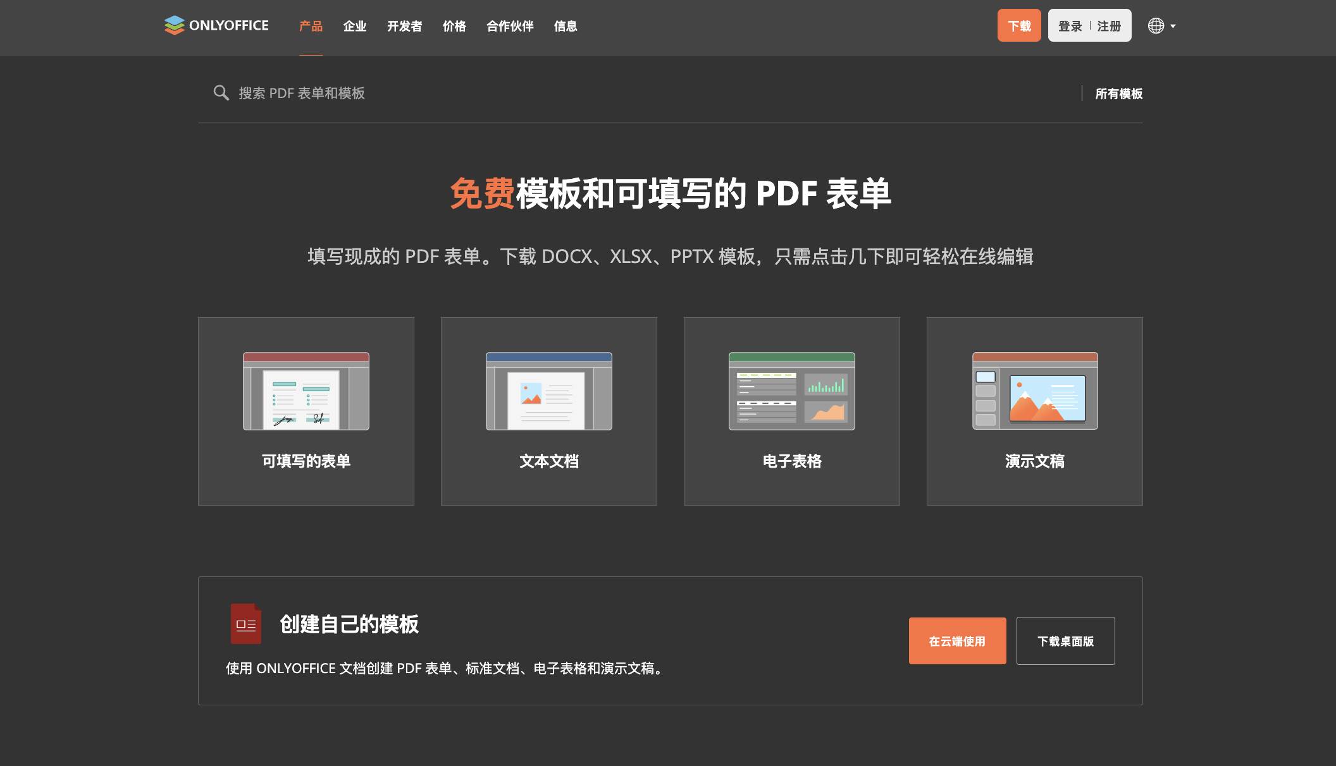Select the 可填写的表单 card label

click(x=306, y=461)
